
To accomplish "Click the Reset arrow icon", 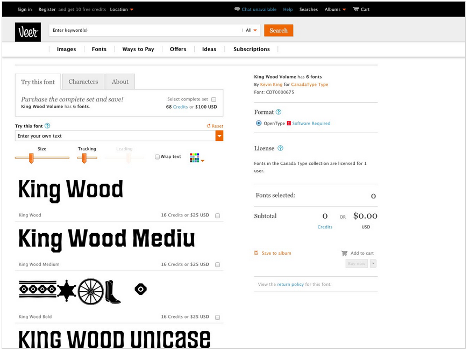I will coord(208,126).
